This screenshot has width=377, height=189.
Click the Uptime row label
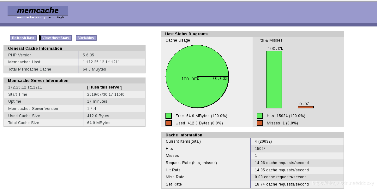pyautogui.click(x=15, y=101)
